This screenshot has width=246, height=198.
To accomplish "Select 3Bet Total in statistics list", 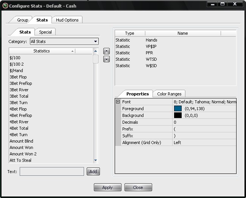I will tap(51, 96).
